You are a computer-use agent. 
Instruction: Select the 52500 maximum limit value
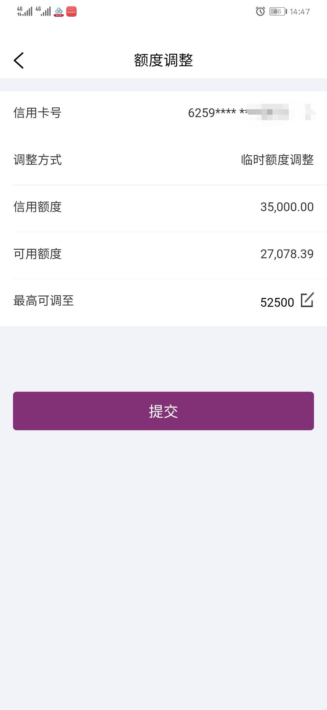tap(277, 303)
